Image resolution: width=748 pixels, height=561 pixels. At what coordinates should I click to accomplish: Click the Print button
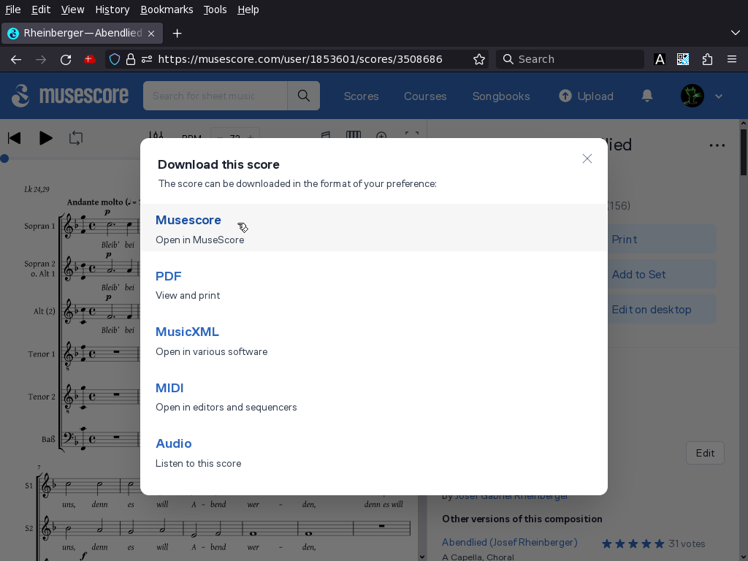(662, 240)
